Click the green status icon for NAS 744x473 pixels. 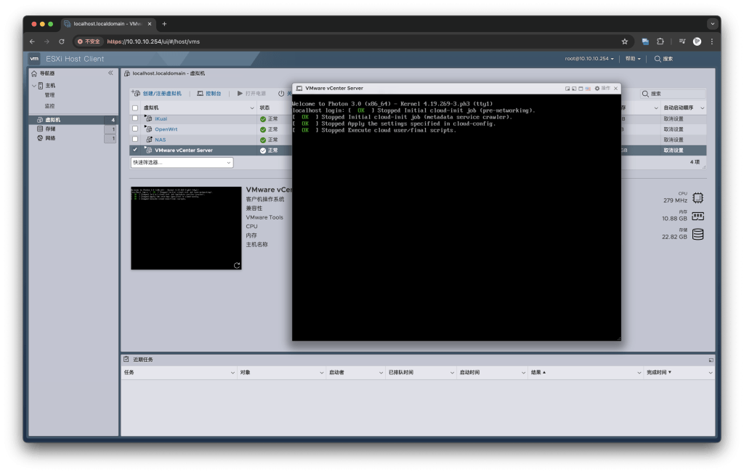pos(263,140)
